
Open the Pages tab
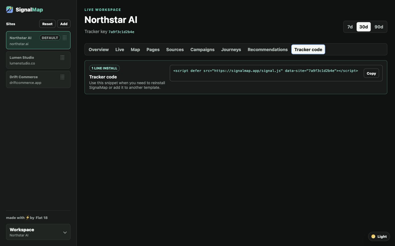click(153, 49)
